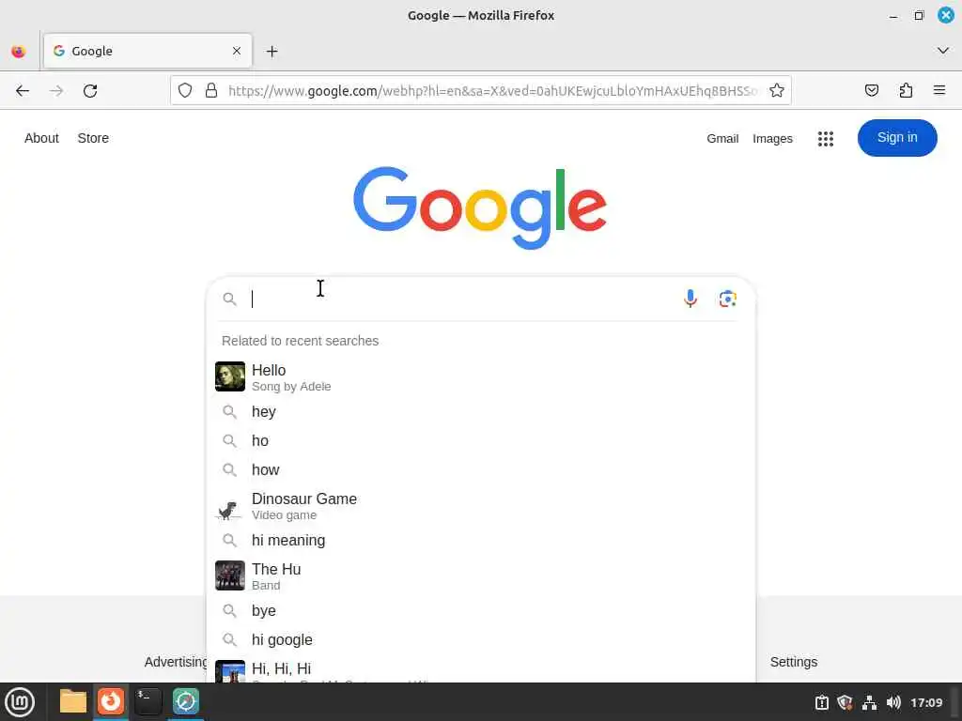
Task: Open the Store link
Action: coord(93,138)
